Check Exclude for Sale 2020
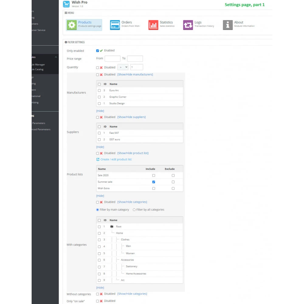Screen dimensions: 304x304 point(173,175)
